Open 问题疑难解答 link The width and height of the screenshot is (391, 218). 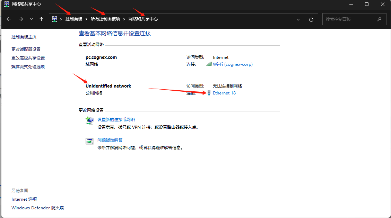(110, 140)
